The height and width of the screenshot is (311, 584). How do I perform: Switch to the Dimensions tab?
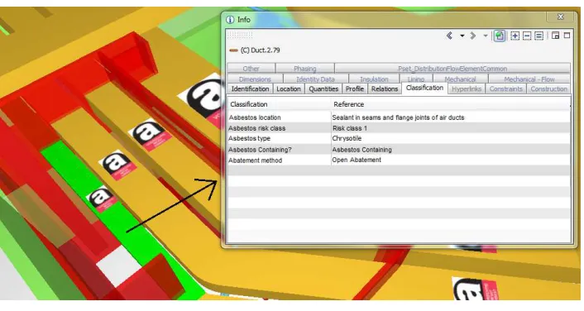click(x=255, y=79)
